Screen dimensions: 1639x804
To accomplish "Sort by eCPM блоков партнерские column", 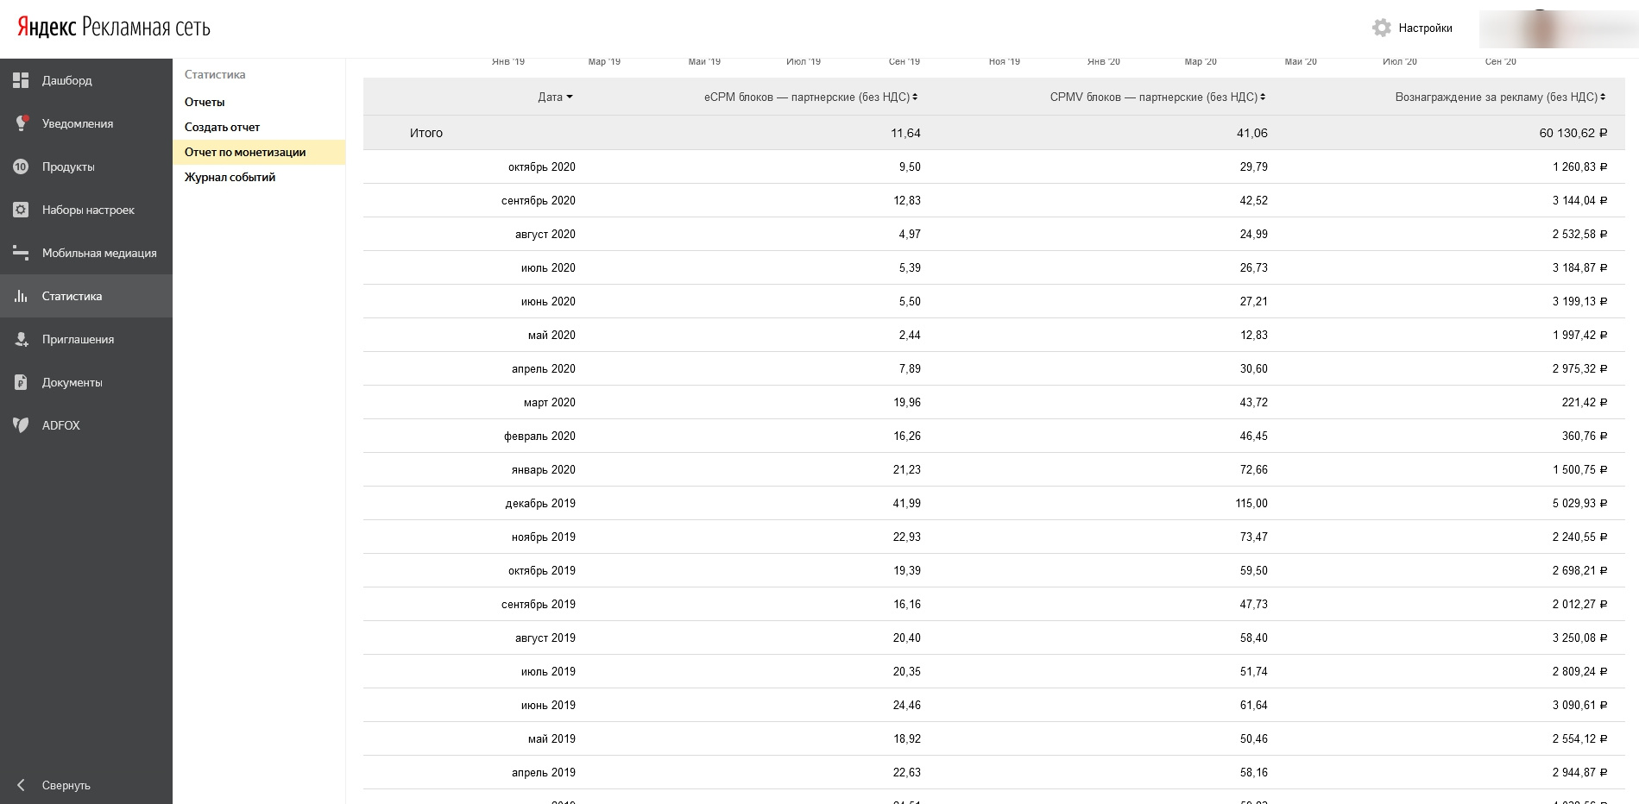I will [x=915, y=97].
